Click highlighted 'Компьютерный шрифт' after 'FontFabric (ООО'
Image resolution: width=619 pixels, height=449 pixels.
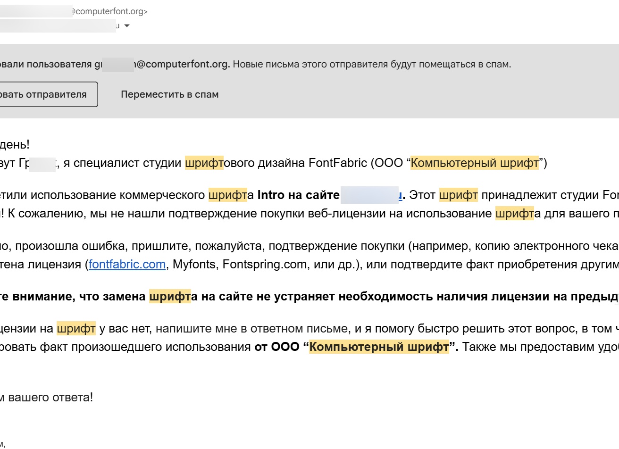[475, 163]
